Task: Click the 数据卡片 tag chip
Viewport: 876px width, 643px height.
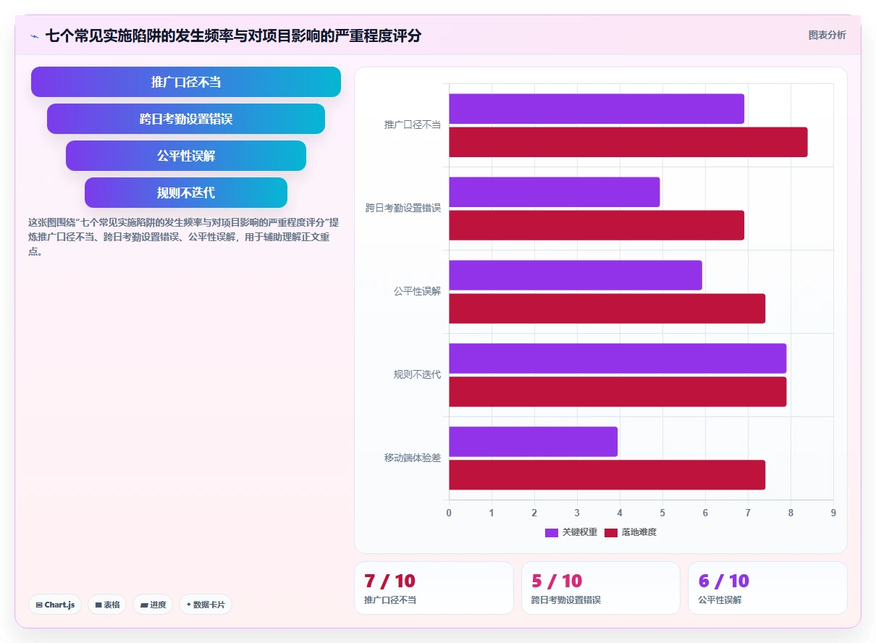Action: click(206, 605)
